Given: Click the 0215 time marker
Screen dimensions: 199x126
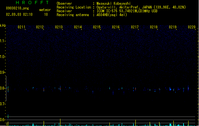Looking at the screenshot, I should tap(97, 27).
